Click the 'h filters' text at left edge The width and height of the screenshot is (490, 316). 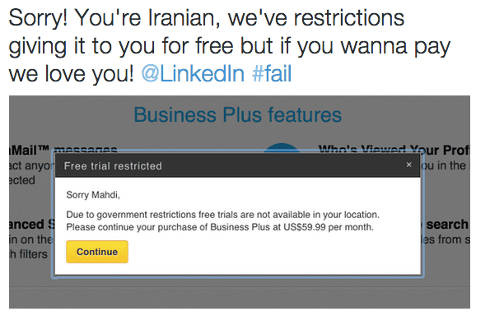(x=28, y=253)
